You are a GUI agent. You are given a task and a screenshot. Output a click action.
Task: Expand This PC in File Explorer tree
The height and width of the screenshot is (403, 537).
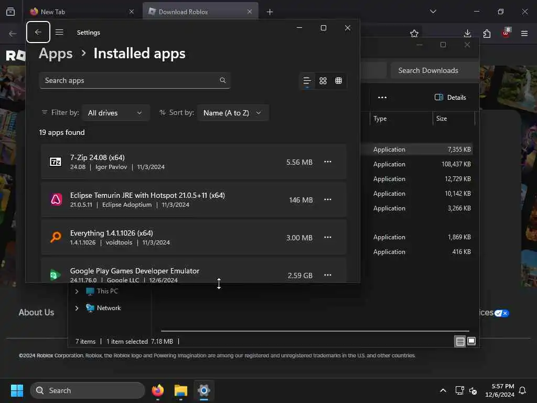pyautogui.click(x=77, y=291)
